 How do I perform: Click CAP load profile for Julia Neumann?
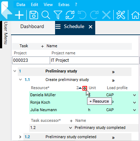110,110
